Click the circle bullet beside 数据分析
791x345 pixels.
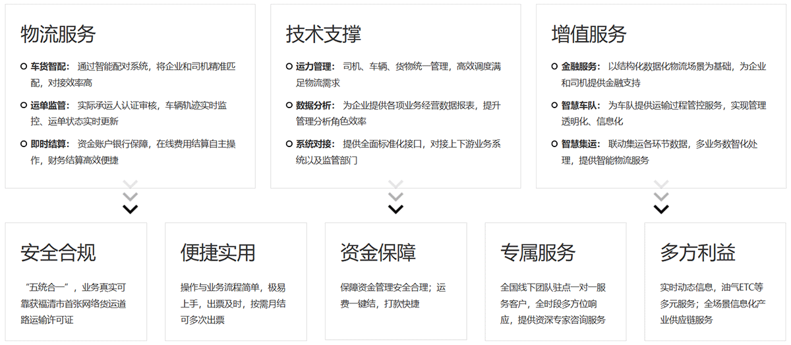[289, 105]
